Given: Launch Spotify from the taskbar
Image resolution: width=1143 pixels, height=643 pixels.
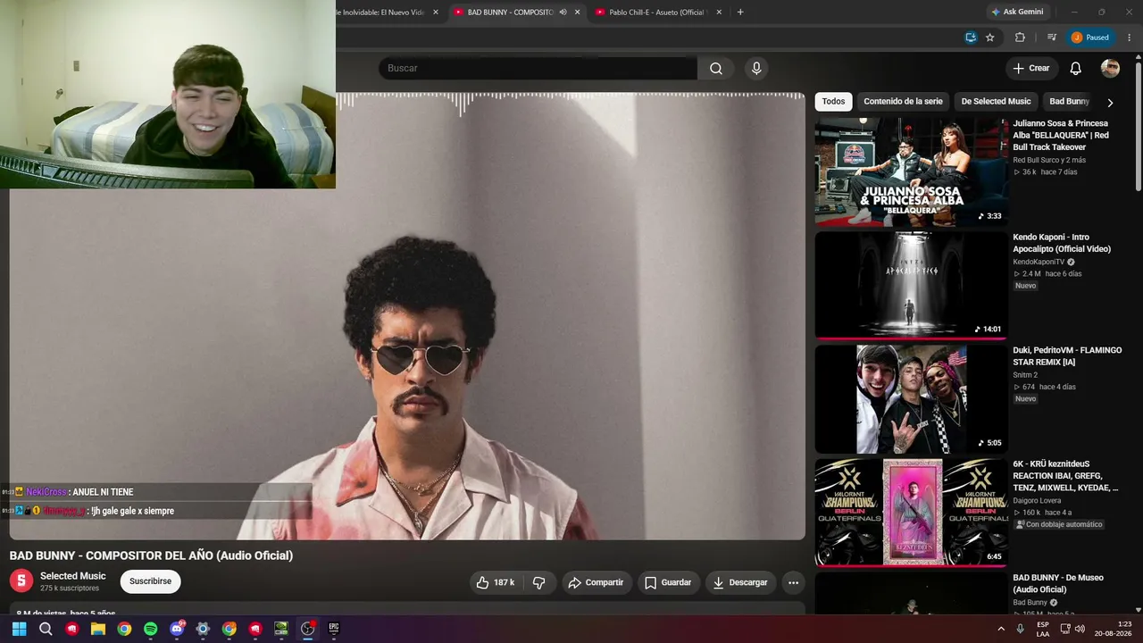Looking at the screenshot, I should 150,629.
